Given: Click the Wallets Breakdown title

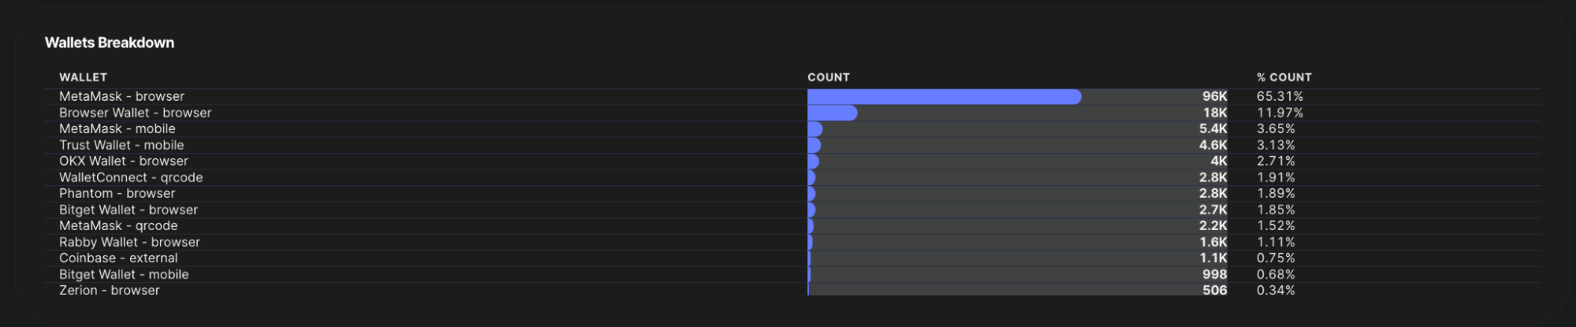Looking at the screenshot, I should pos(110,43).
